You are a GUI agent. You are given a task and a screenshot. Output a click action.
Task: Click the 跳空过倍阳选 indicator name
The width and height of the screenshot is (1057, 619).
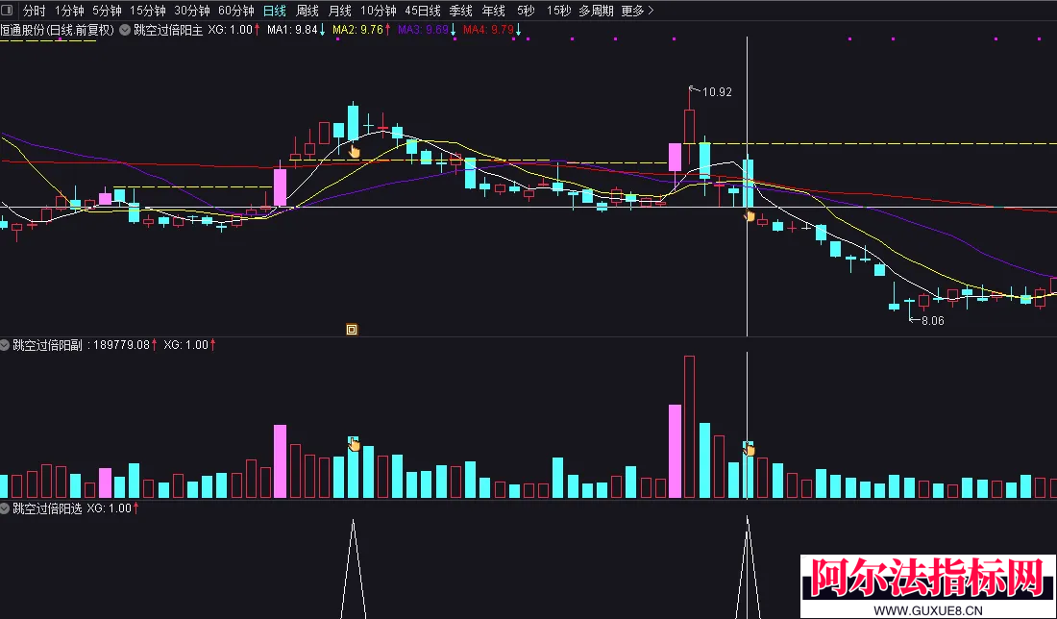47,508
